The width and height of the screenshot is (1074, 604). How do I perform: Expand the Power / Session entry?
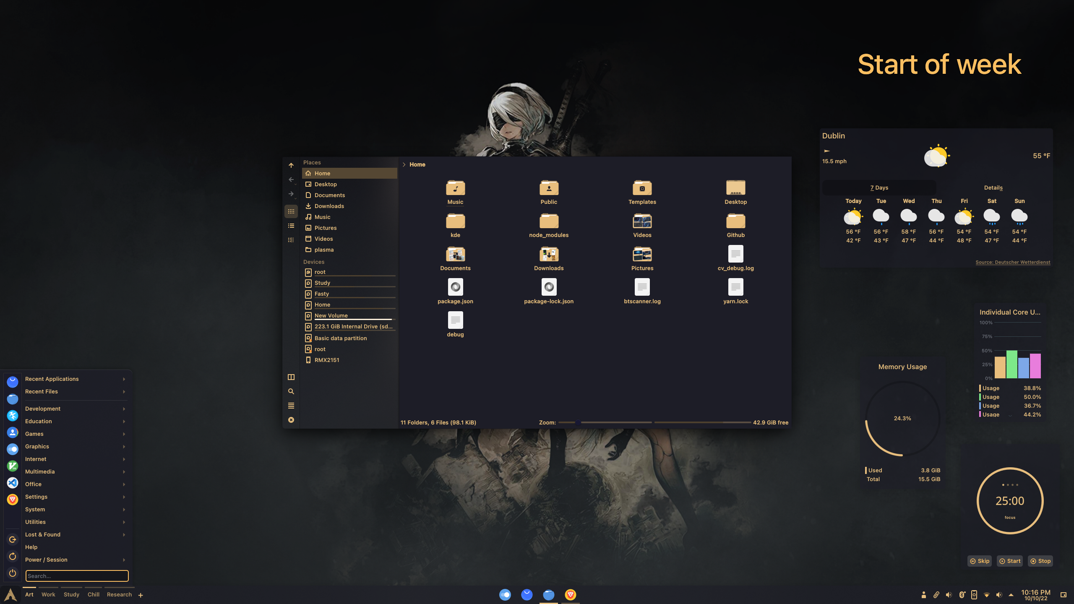click(x=75, y=560)
